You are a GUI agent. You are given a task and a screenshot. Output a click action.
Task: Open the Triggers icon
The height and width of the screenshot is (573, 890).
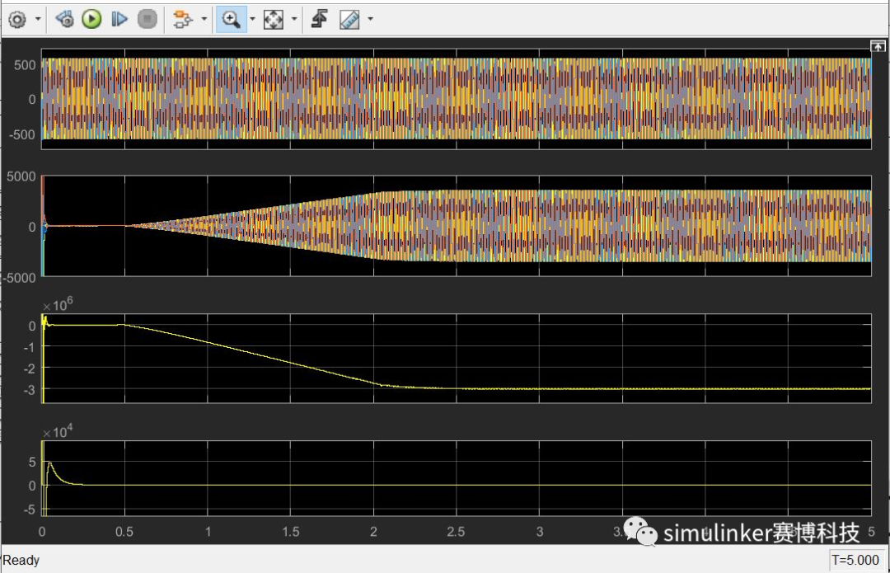coord(320,19)
